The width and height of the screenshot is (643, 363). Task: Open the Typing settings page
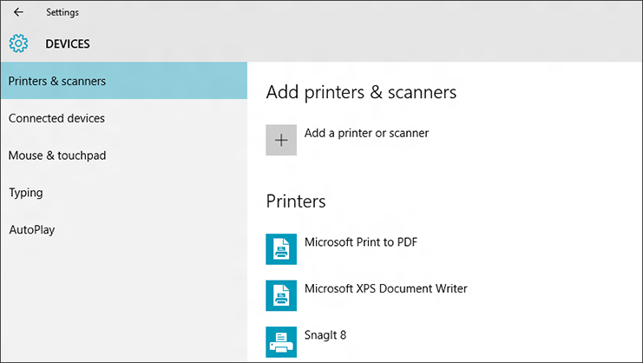pyautogui.click(x=26, y=193)
